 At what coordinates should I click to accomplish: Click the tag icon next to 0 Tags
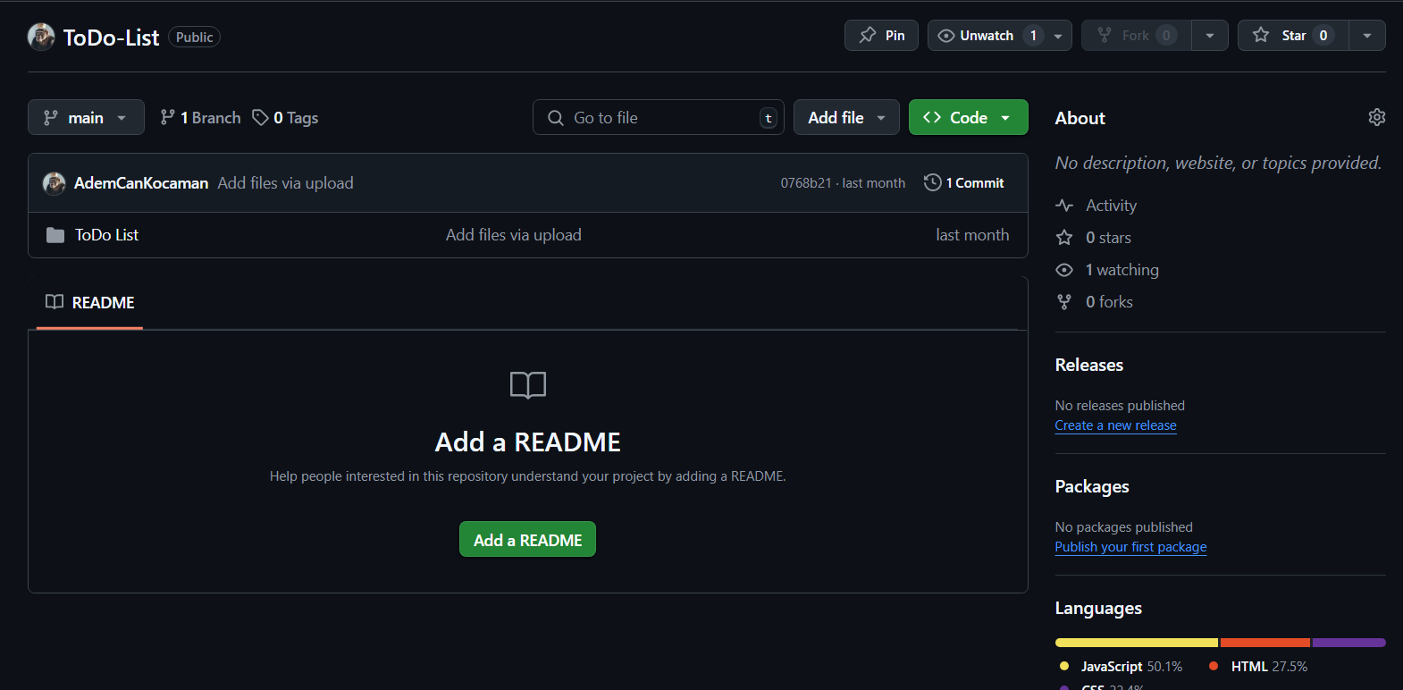(x=260, y=118)
